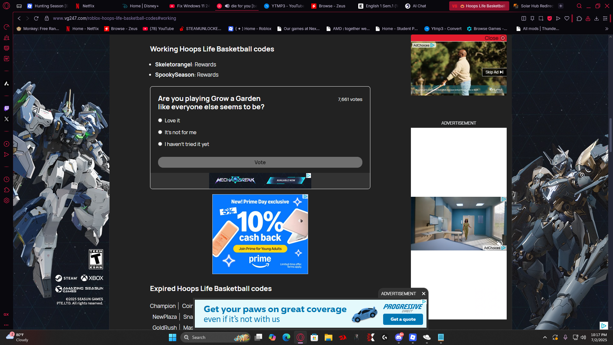Open the Windows Start menu
The image size is (613, 345).
172,337
